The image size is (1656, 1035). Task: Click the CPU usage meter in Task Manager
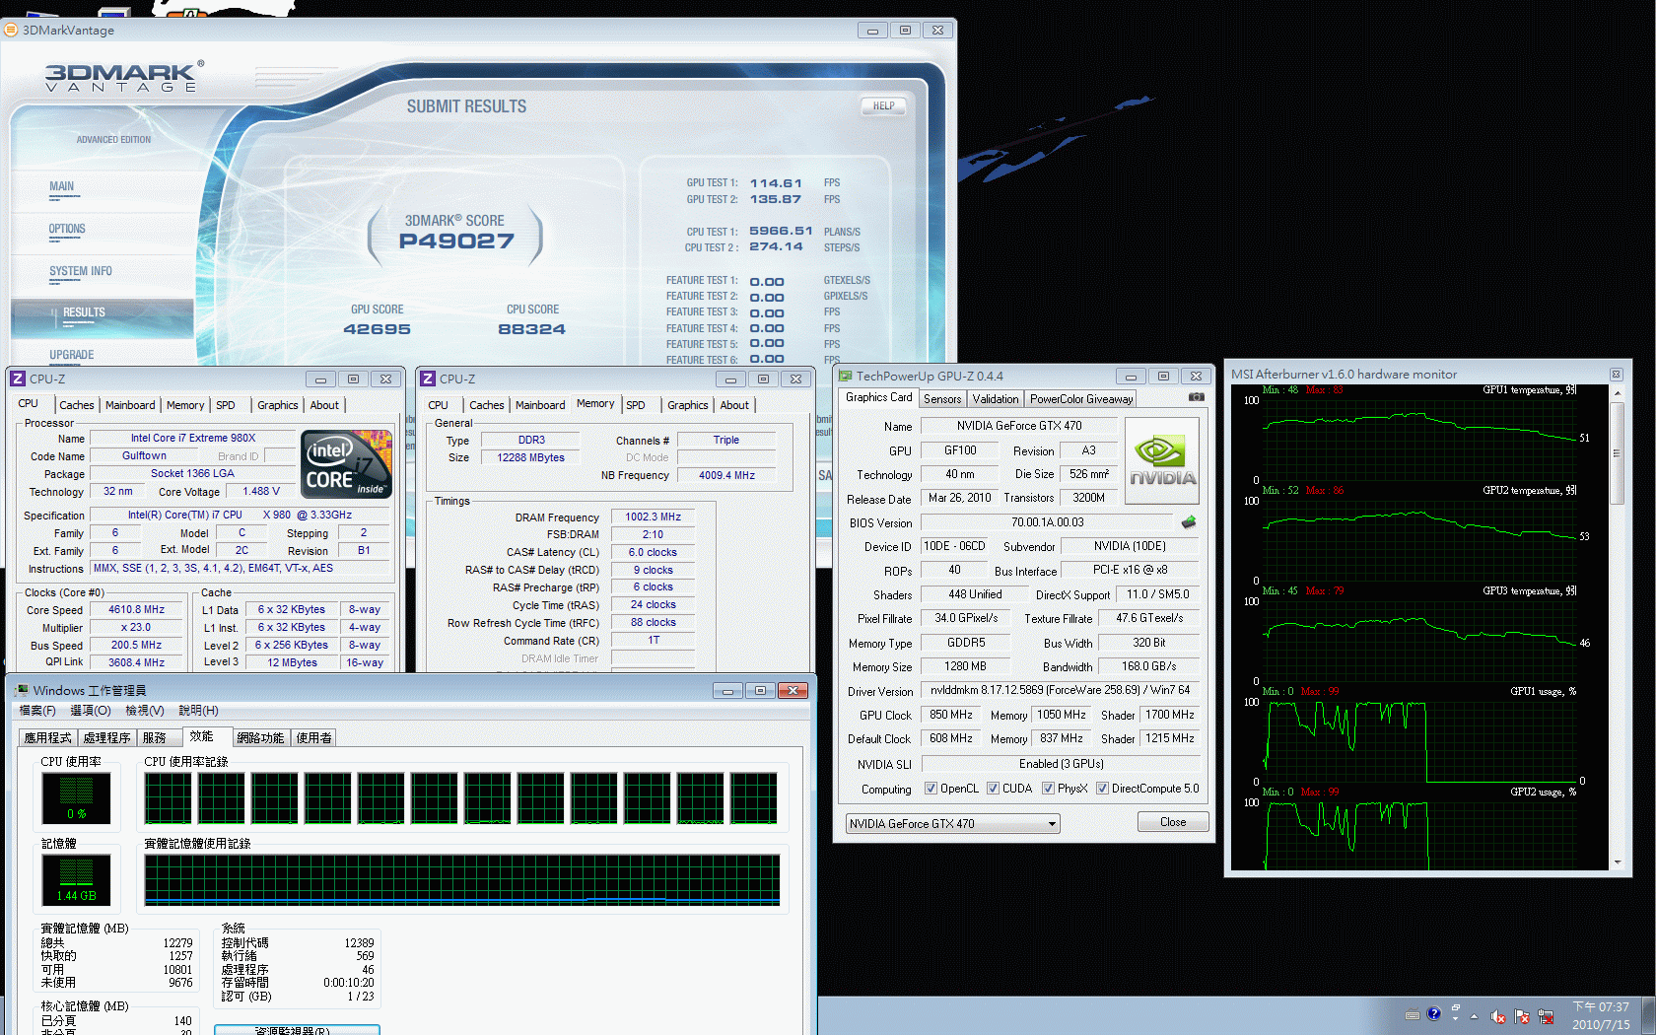tap(76, 797)
